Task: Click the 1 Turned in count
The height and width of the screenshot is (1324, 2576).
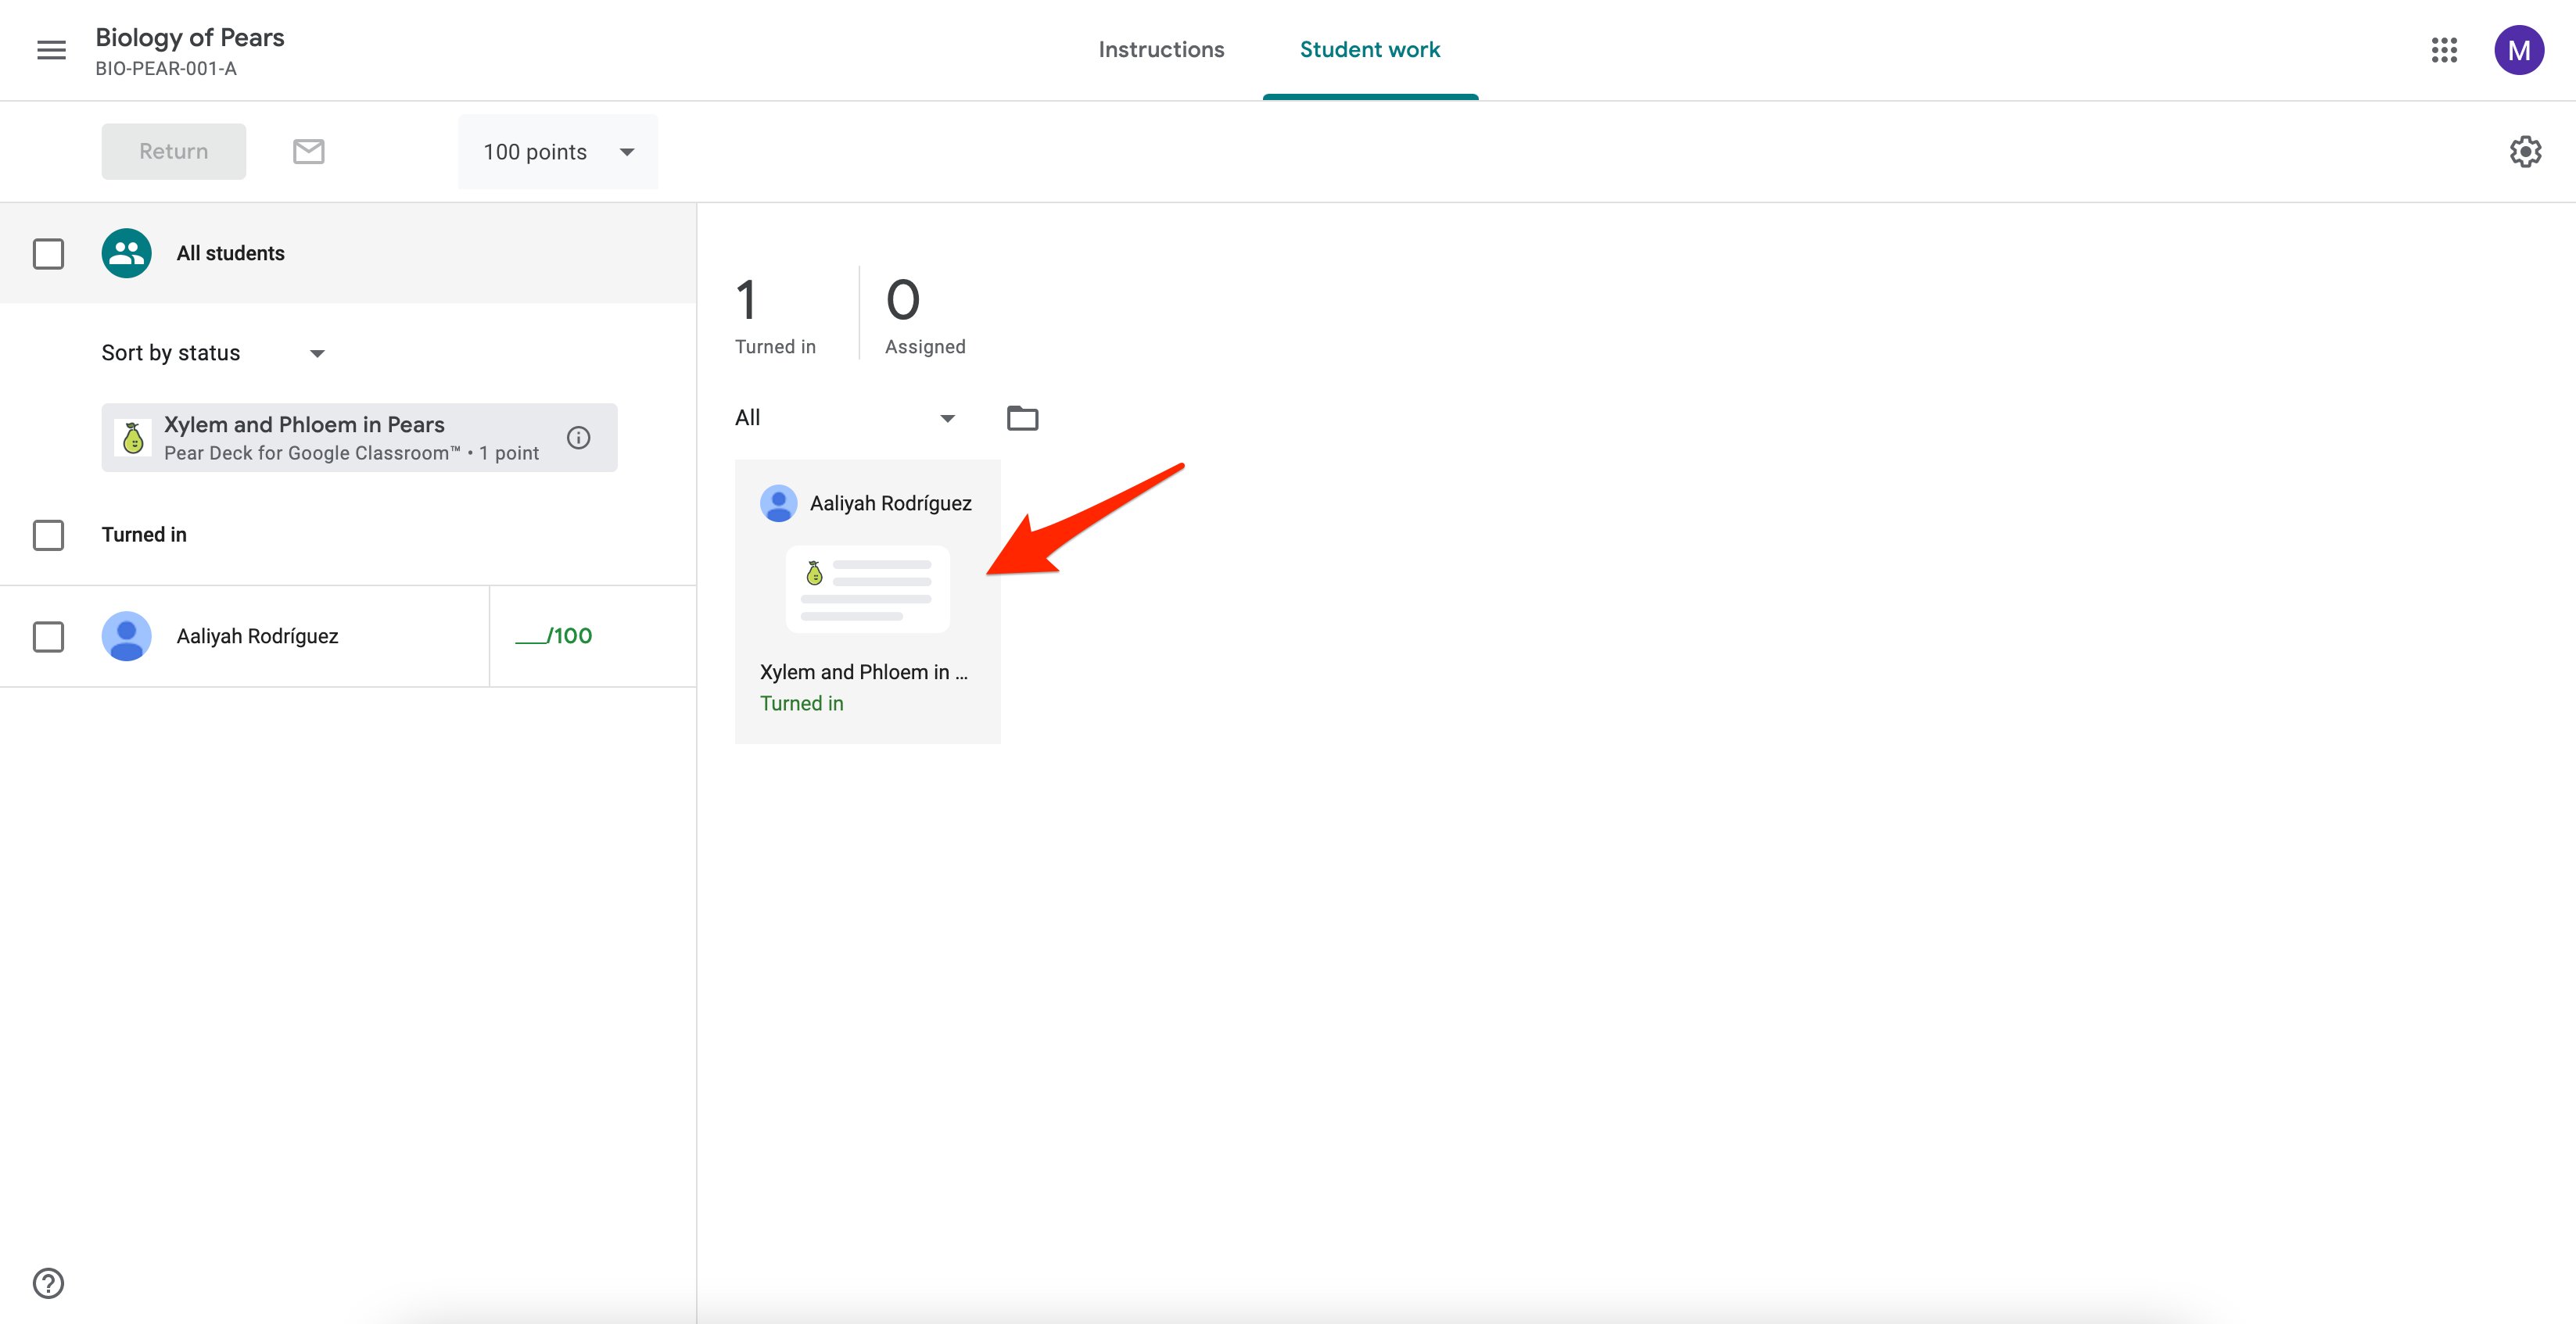Action: (x=775, y=315)
